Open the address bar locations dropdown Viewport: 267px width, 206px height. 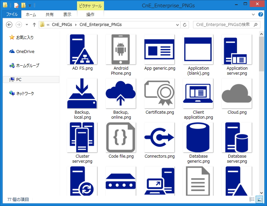pos(177,25)
